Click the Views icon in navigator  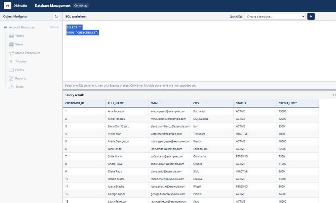point(11,45)
